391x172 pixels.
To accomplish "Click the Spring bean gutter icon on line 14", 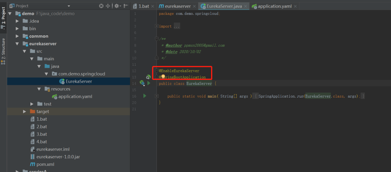I will tap(142, 83).
